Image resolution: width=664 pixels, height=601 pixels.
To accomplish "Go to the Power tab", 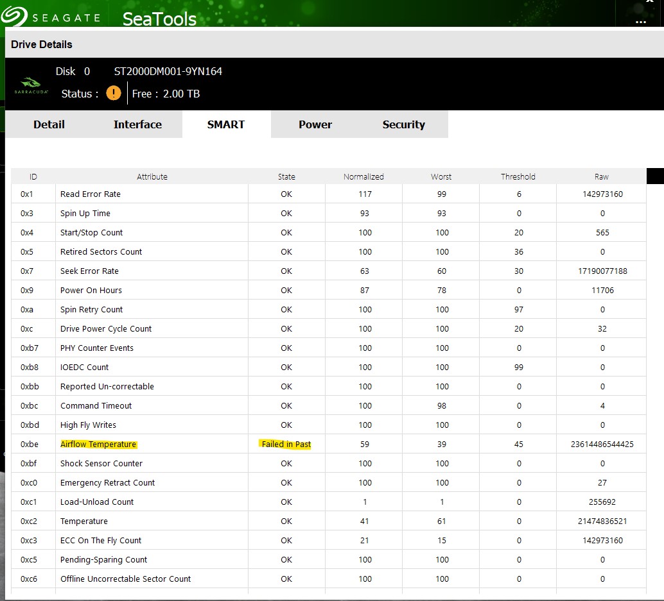I will coord(315,124).
